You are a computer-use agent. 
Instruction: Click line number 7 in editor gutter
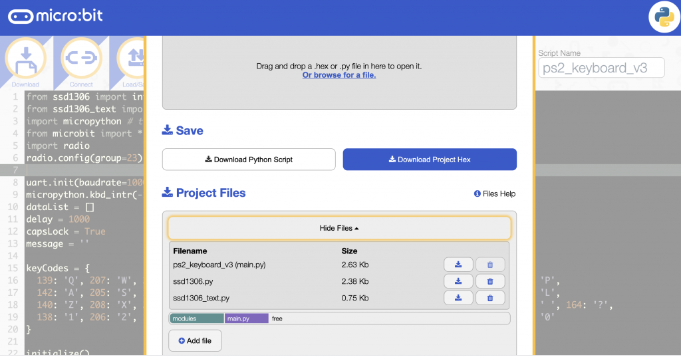(x=15, y=170)
